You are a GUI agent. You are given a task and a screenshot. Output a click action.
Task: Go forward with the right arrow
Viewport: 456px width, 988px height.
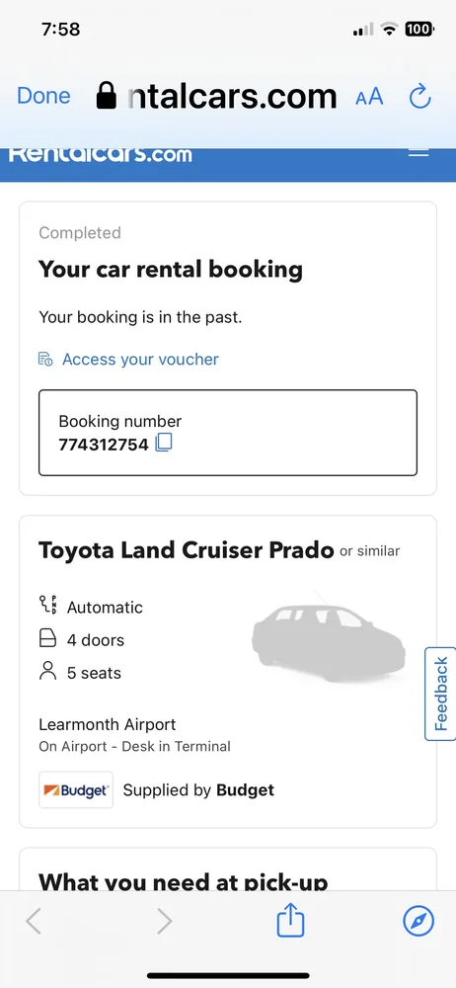165,921
